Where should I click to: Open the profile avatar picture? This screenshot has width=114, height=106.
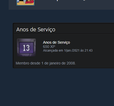pos(25,3)
